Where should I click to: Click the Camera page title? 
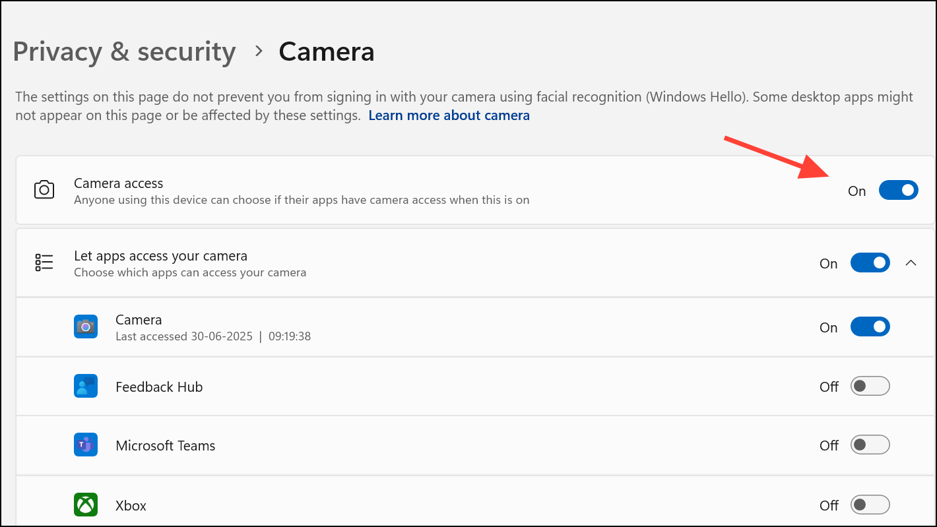[327, 51]
